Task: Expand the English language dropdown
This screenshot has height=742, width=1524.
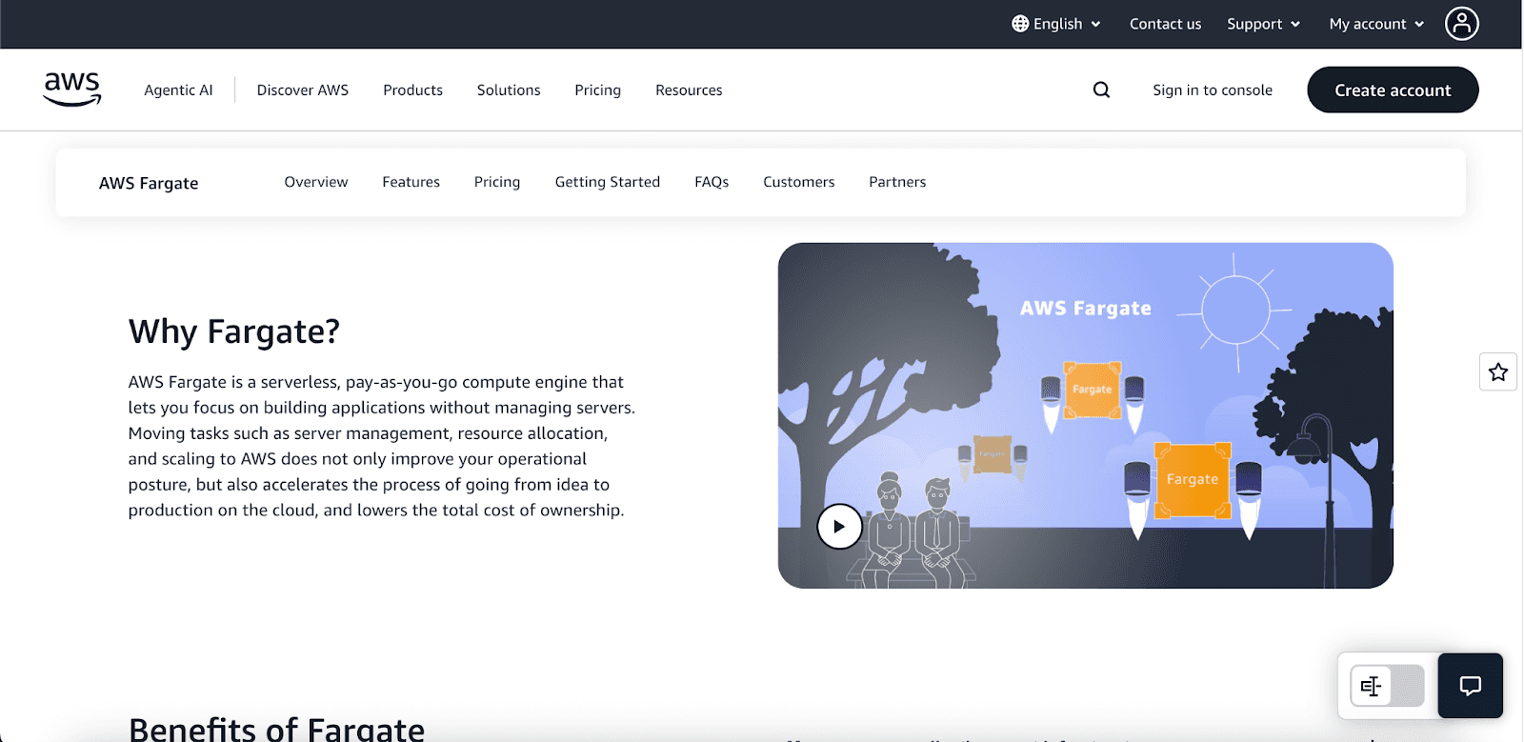Action: [x=1056, y=24]
